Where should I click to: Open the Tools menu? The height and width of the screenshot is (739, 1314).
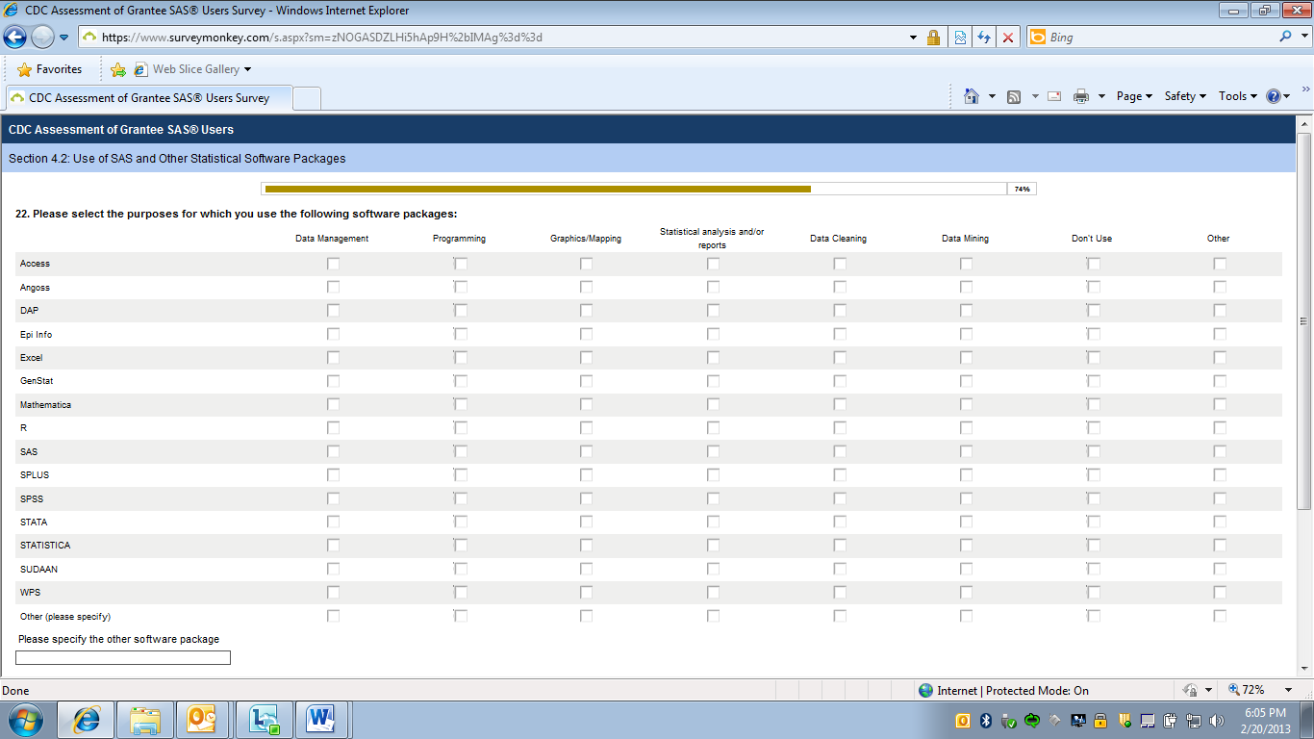(1237, 96)
